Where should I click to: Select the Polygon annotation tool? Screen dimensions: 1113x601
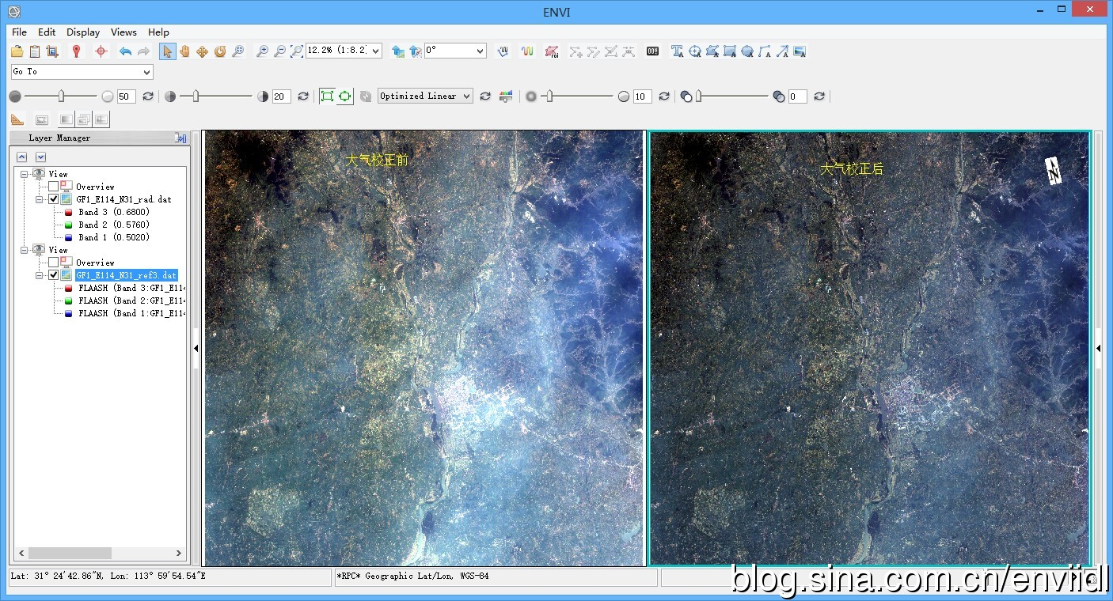pyautogui.click(x=712, y=51)
